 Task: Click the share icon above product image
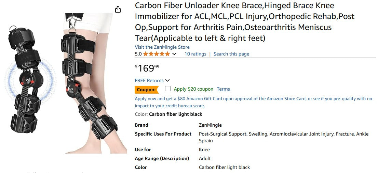pyautogui.click(x=118, y=9)
